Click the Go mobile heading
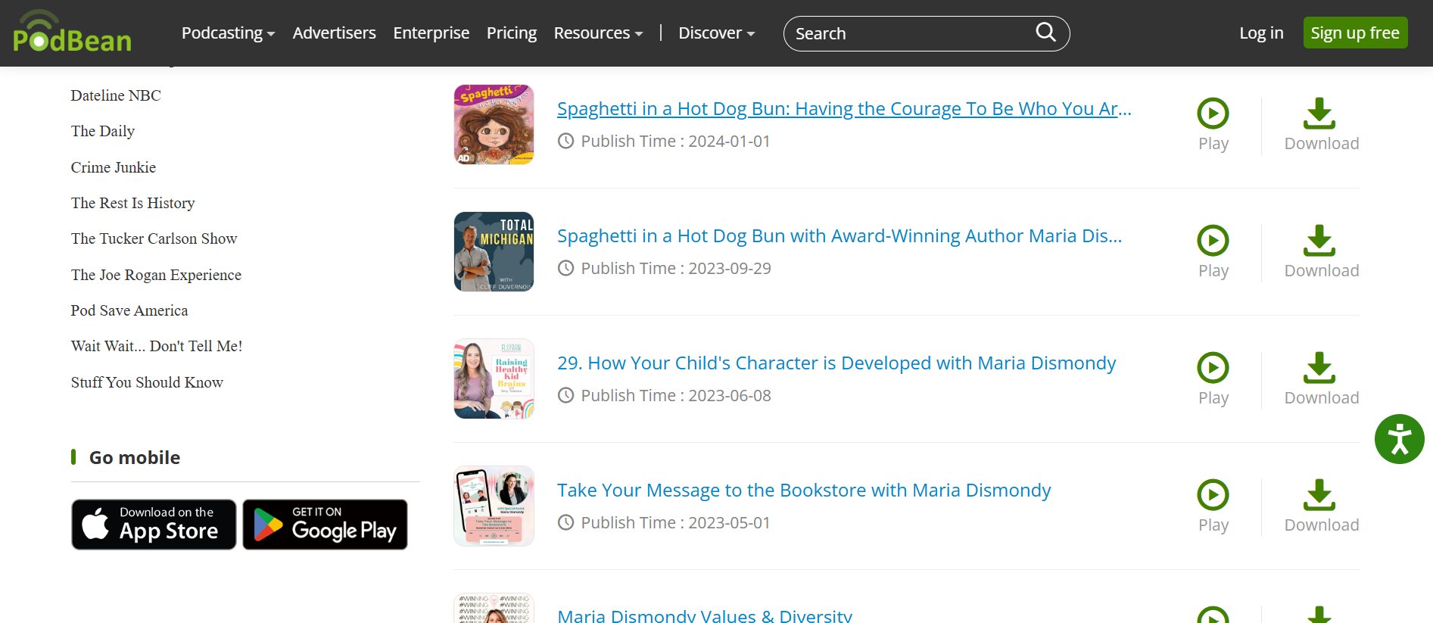The image size is (1433, 623). pyautogui.click(x=135, y=457)
